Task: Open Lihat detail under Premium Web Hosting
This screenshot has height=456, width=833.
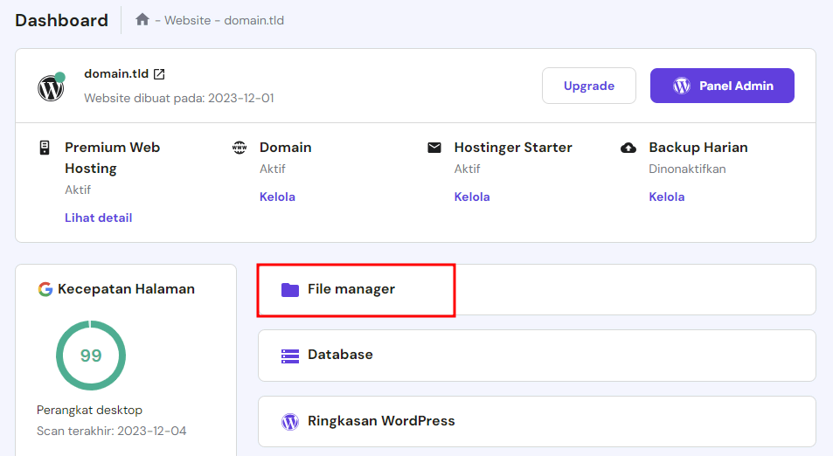Action: click(x=98, y=218)
